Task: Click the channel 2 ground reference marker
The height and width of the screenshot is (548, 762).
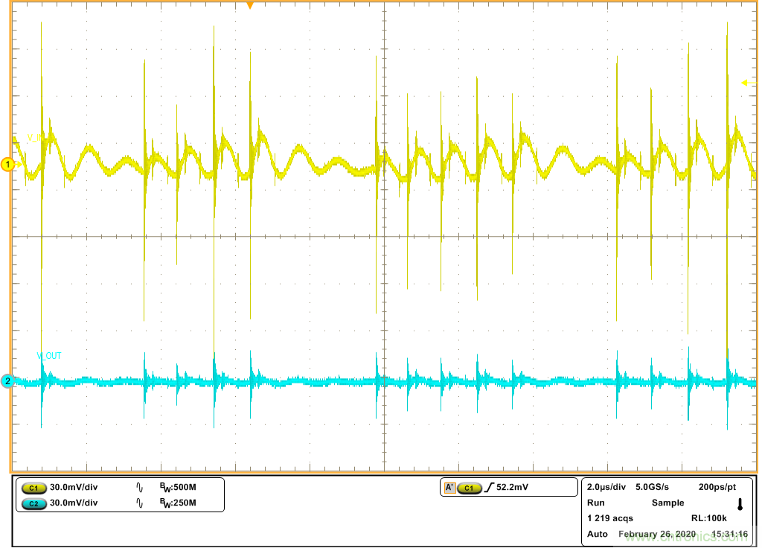Action: pyautogui.click(x=8, y=381)
